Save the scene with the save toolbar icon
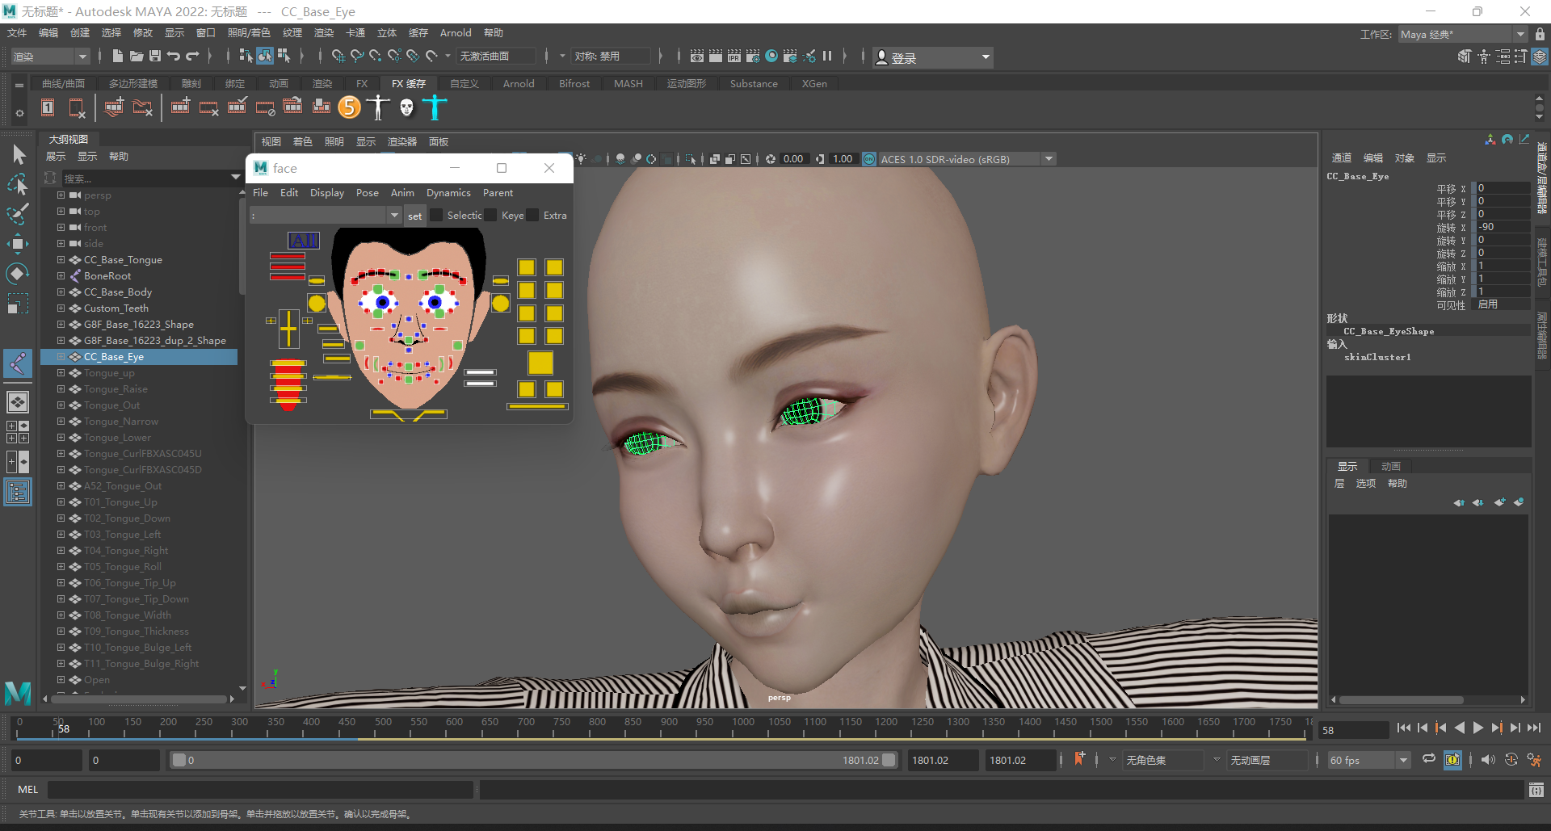Screen dimensions: 1551x831 point(155,56)
